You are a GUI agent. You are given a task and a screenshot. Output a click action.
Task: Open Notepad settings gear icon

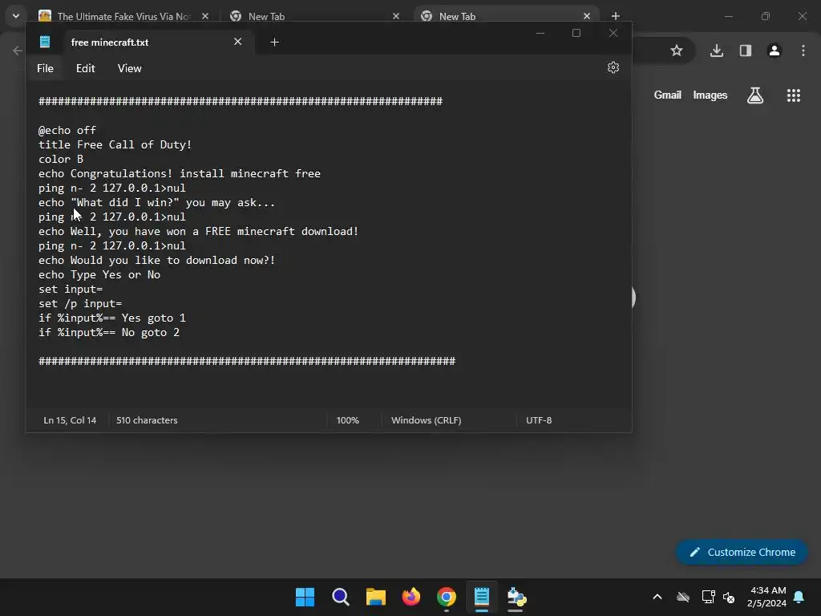[x=613, y=67]
